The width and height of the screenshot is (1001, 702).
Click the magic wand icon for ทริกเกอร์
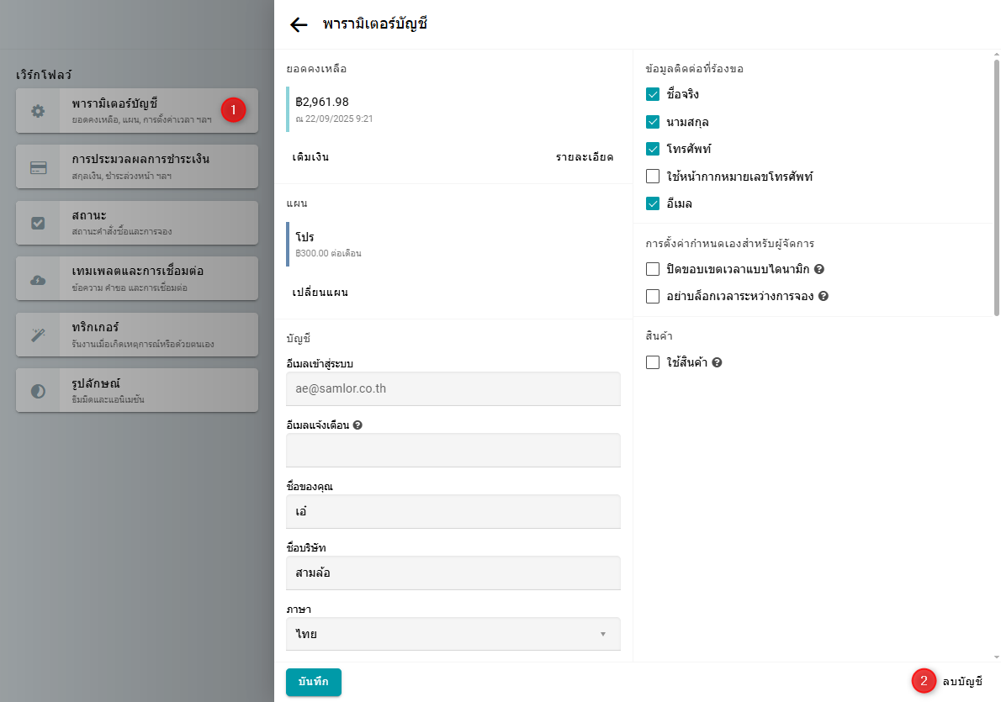pos(38,335)
